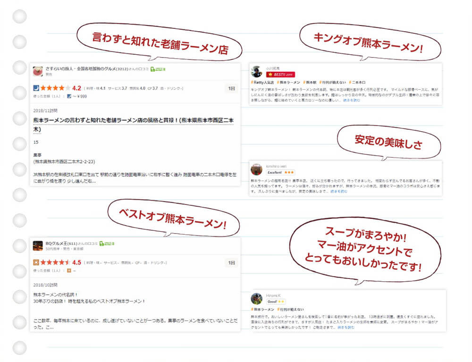
Task: Open the BQグルメ王 reviewer avatar
Action: pos(38,245)
